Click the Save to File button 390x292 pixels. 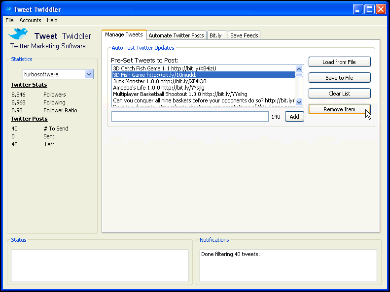pos(340,78)
